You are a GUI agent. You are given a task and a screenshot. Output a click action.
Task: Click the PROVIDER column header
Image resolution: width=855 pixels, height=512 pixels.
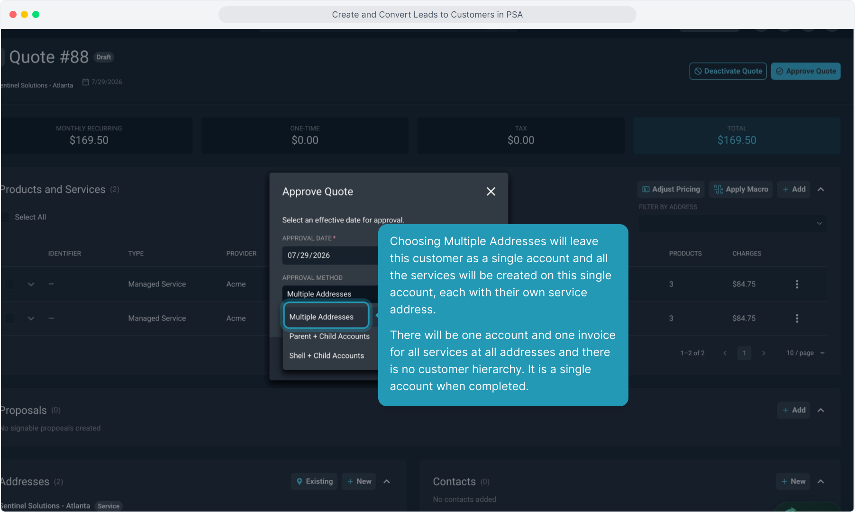[241, 254]
